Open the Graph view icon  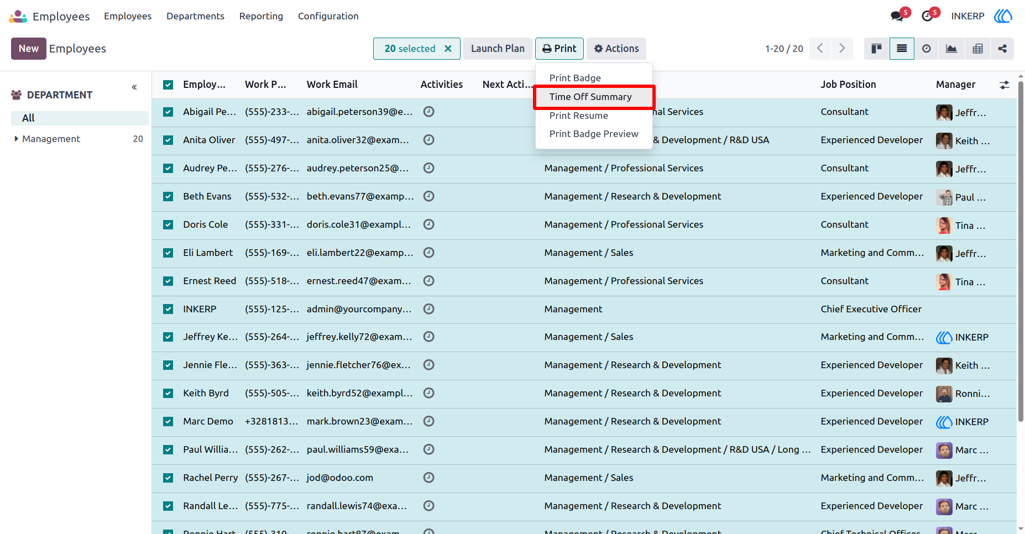click(x=951, y=49)
